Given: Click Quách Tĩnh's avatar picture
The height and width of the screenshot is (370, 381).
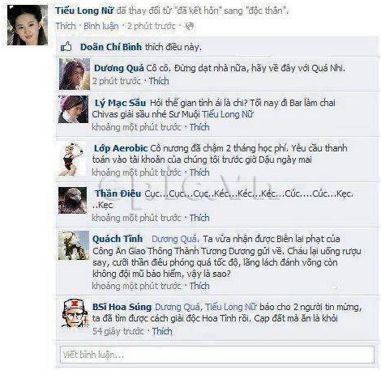Looking at the screenshot, I should coord(74,245).
